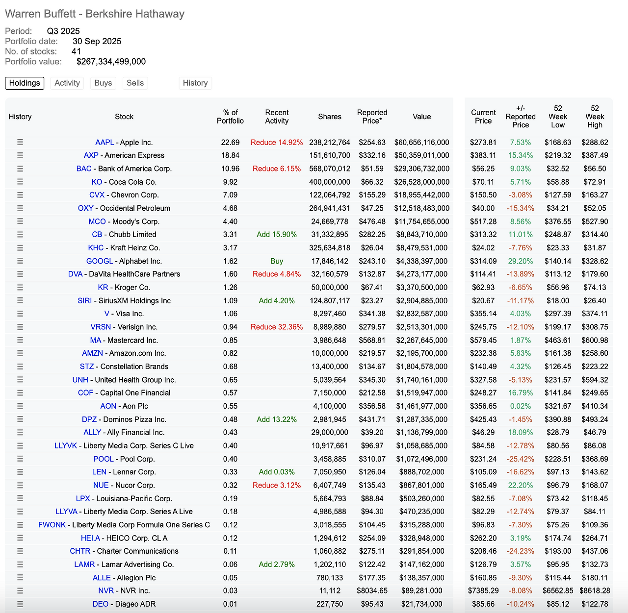This screenshot has height=613, width=628.
Task: Open history icon for Chevron Corp. row
Action: pos(20,195)
